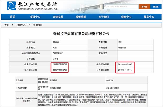Open the 关于我们 navigation menu item
Image resolution: width=163 pixels, height=107 pixels.
[104, 17]
